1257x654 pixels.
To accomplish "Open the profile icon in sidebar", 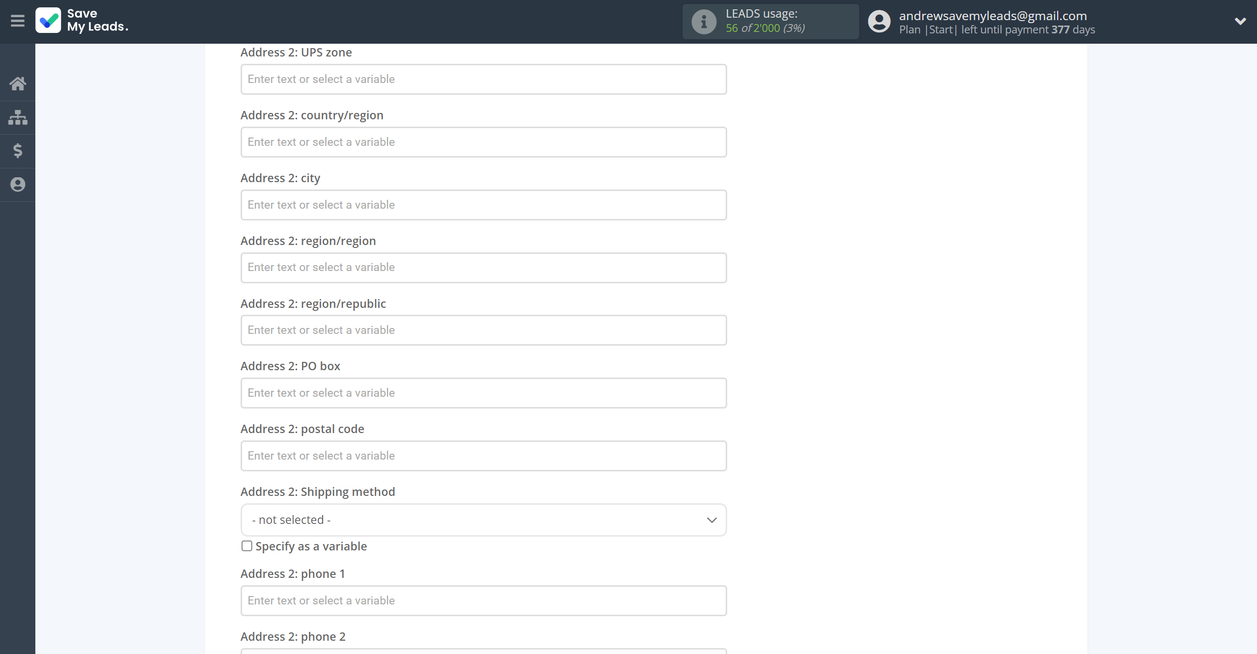I will (x=18, y=185).
